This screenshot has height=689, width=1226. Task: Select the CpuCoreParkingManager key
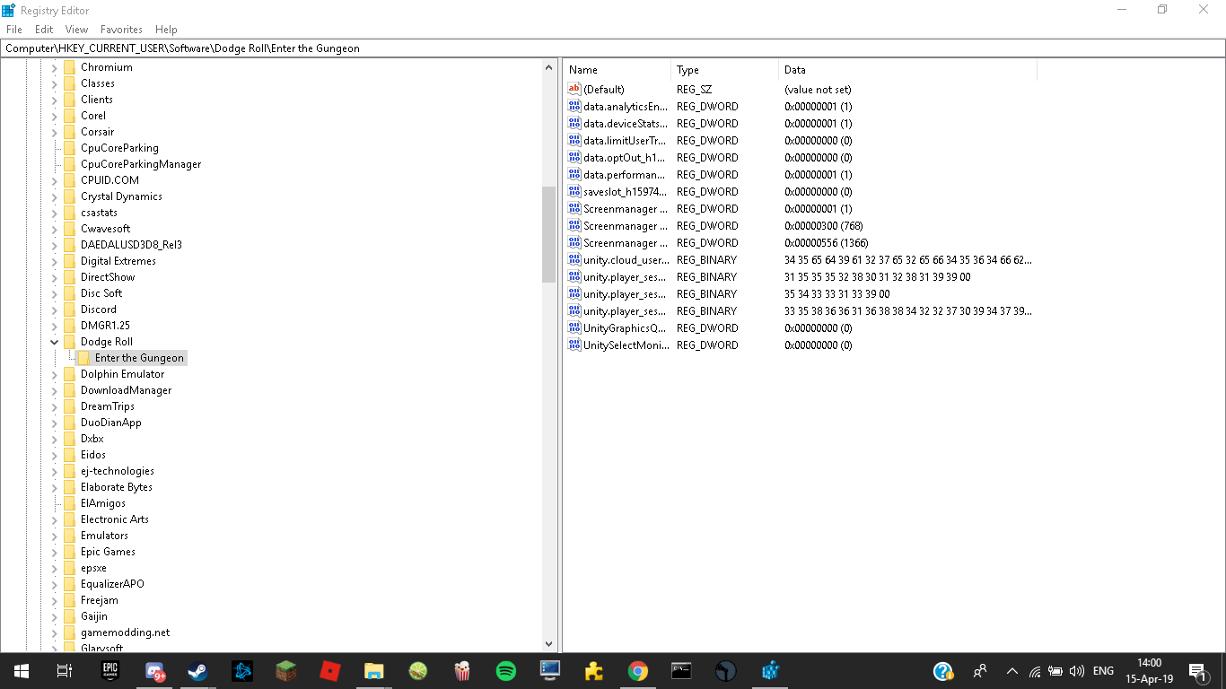pyautogui.click(x=141, y=164)
